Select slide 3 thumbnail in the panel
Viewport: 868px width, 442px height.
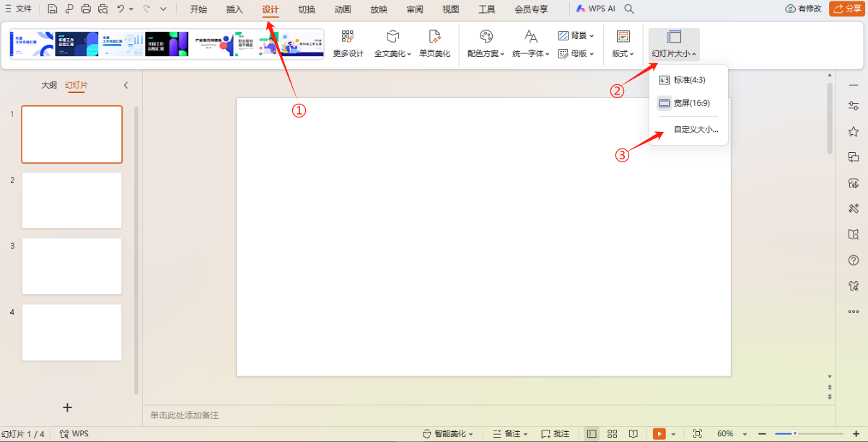coord(71,266)
